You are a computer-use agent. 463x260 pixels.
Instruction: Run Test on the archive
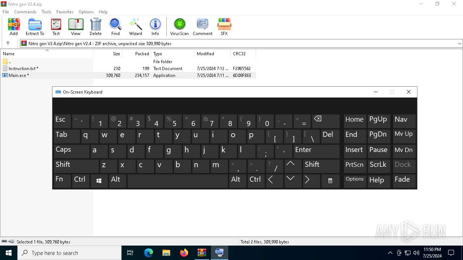(x=56, y=27)
